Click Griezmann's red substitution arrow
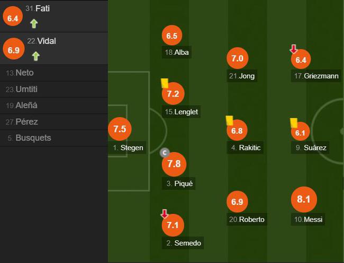 pos(294,49)
